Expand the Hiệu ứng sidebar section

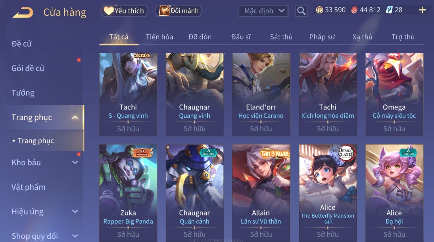[x=75, y=212]
